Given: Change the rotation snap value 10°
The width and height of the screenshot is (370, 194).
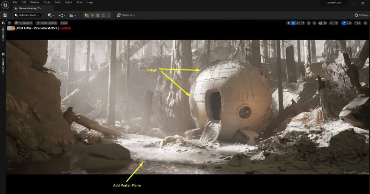Looking at the screenshot, I should (336, 23).
